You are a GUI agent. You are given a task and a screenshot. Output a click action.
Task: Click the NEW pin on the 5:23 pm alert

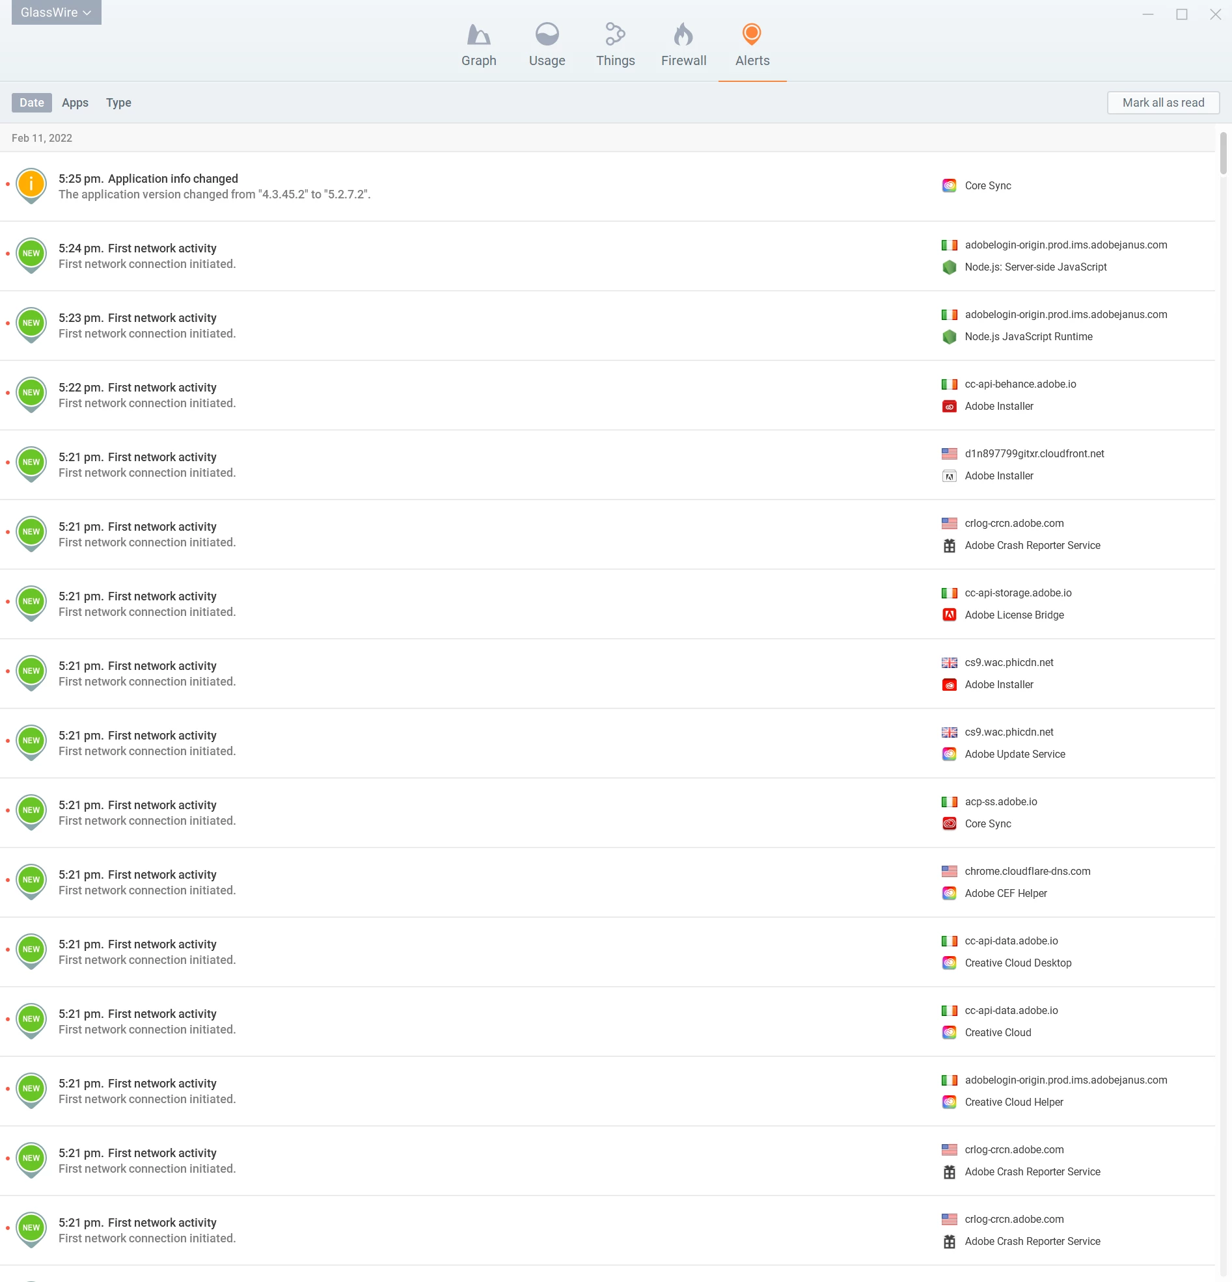click(x=31, y=325)
